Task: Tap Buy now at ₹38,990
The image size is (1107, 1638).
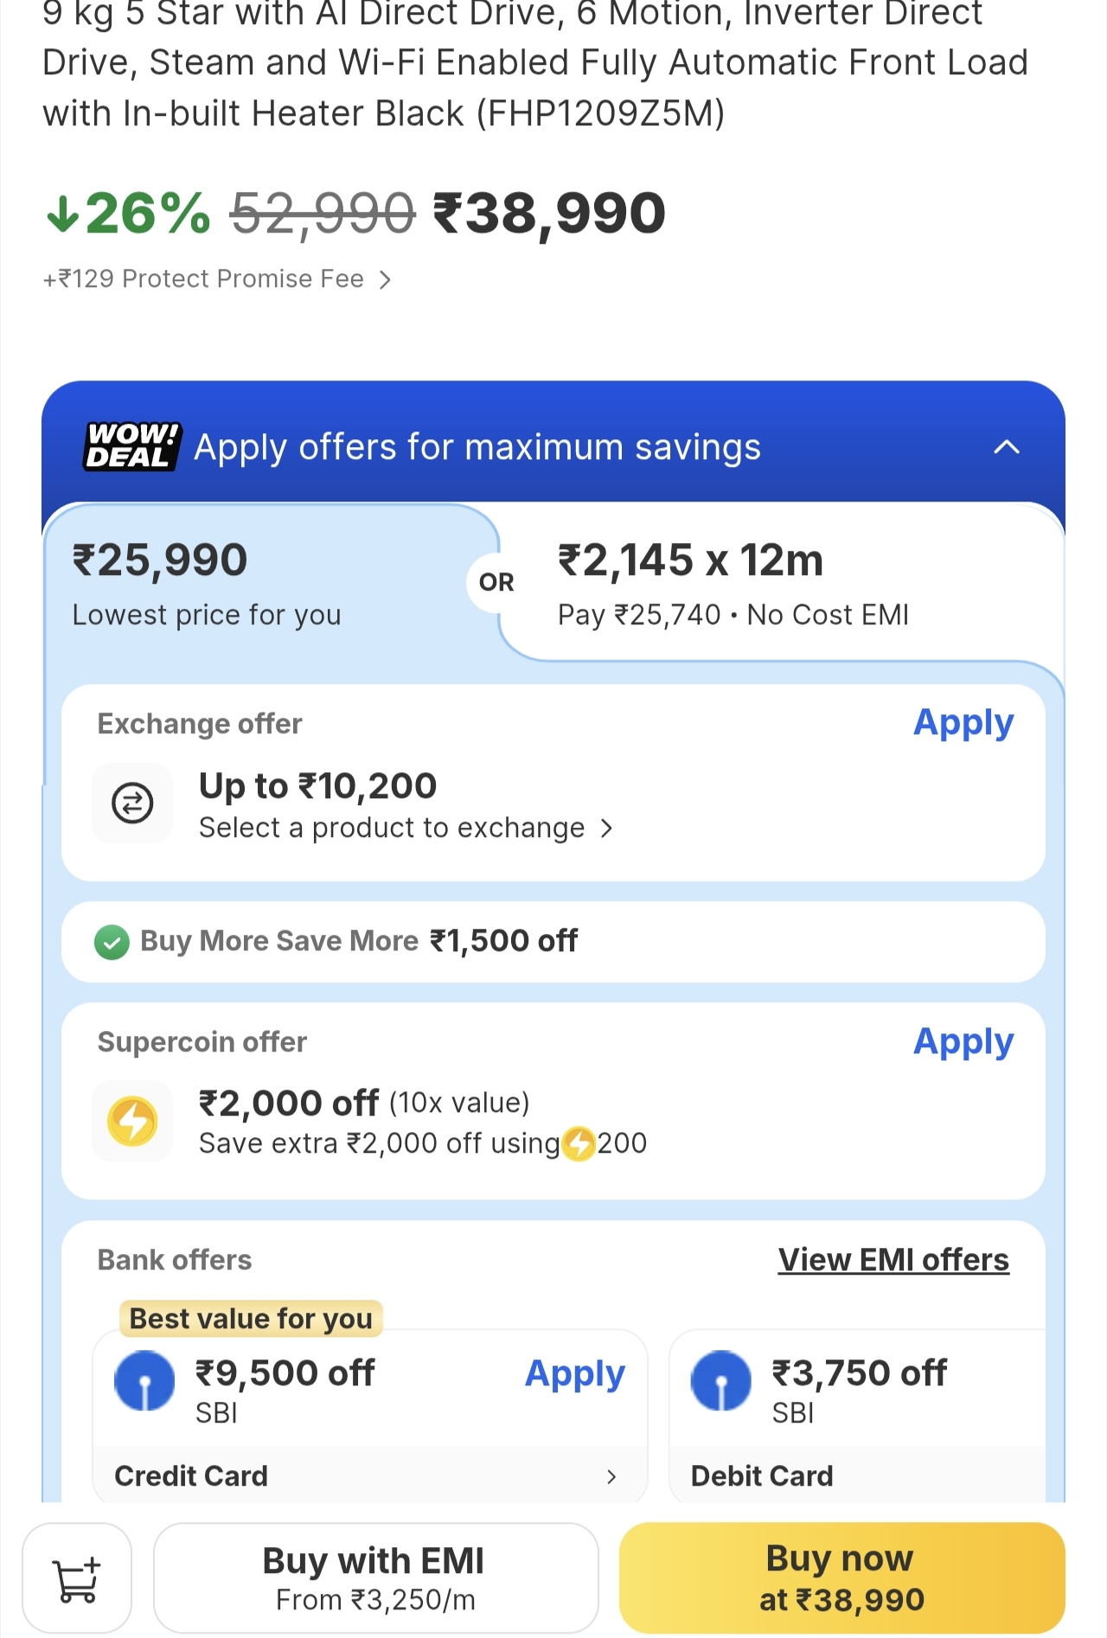Action: [841, 1578]
